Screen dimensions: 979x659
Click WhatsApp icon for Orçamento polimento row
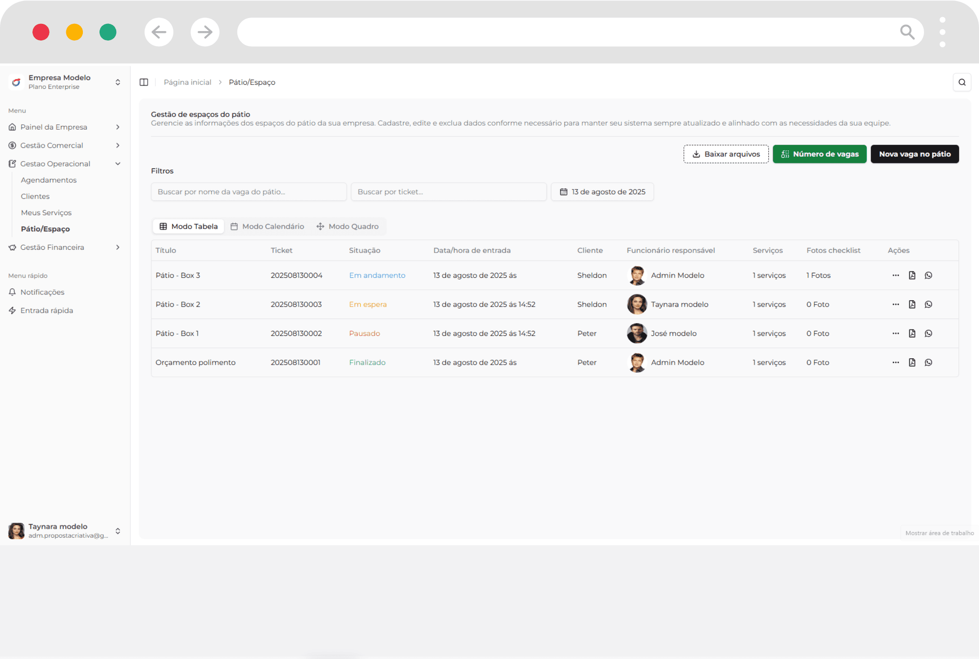coord(928,362)
